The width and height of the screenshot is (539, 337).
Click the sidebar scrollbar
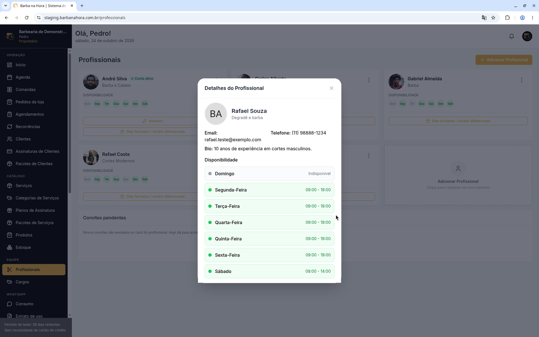pyautogui.click(x=70, y=123)
